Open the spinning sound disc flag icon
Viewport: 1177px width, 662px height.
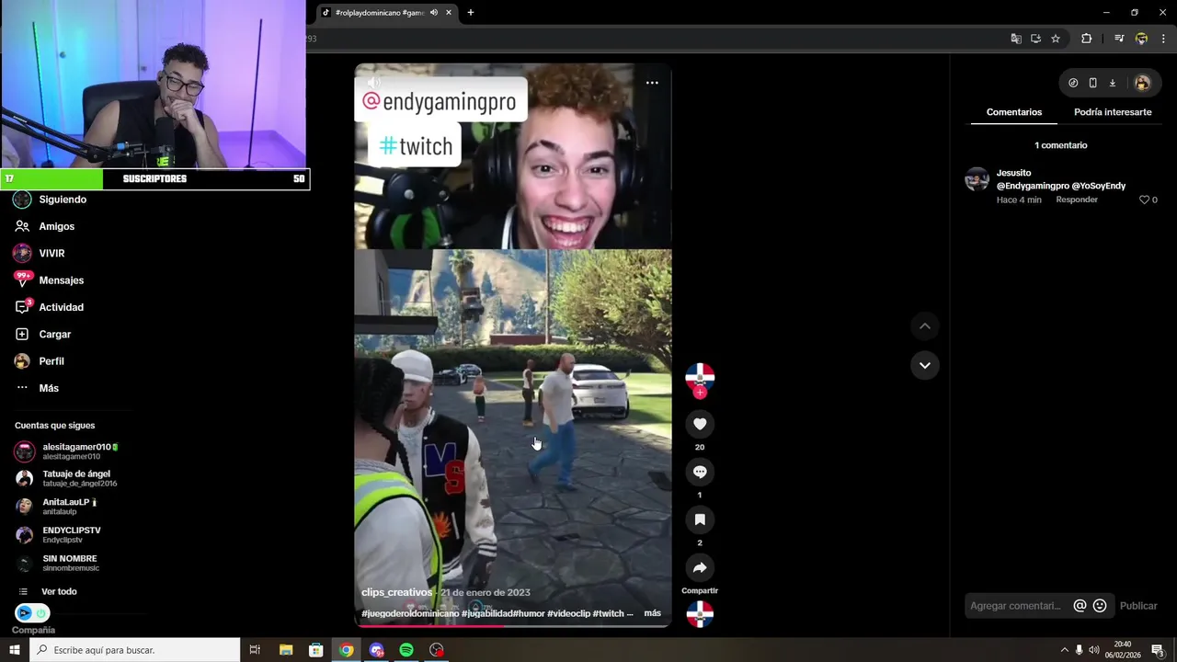tap(700, 613)
